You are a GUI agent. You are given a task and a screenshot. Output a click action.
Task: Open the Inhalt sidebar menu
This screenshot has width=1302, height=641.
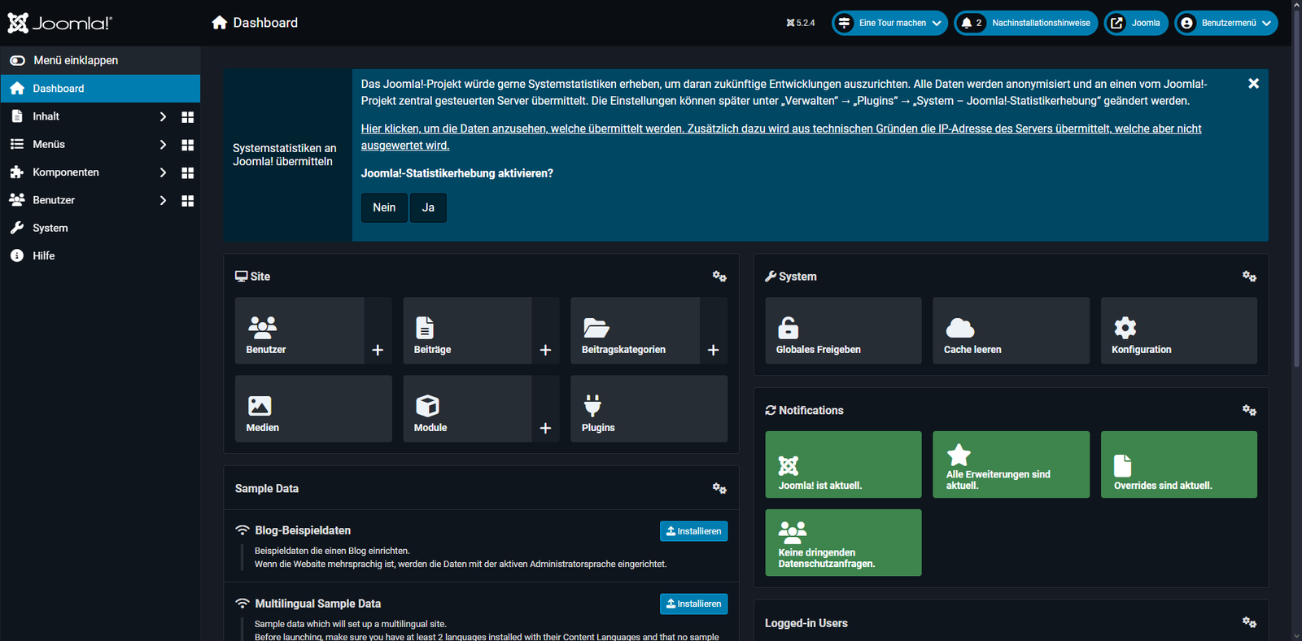[46, 116]
